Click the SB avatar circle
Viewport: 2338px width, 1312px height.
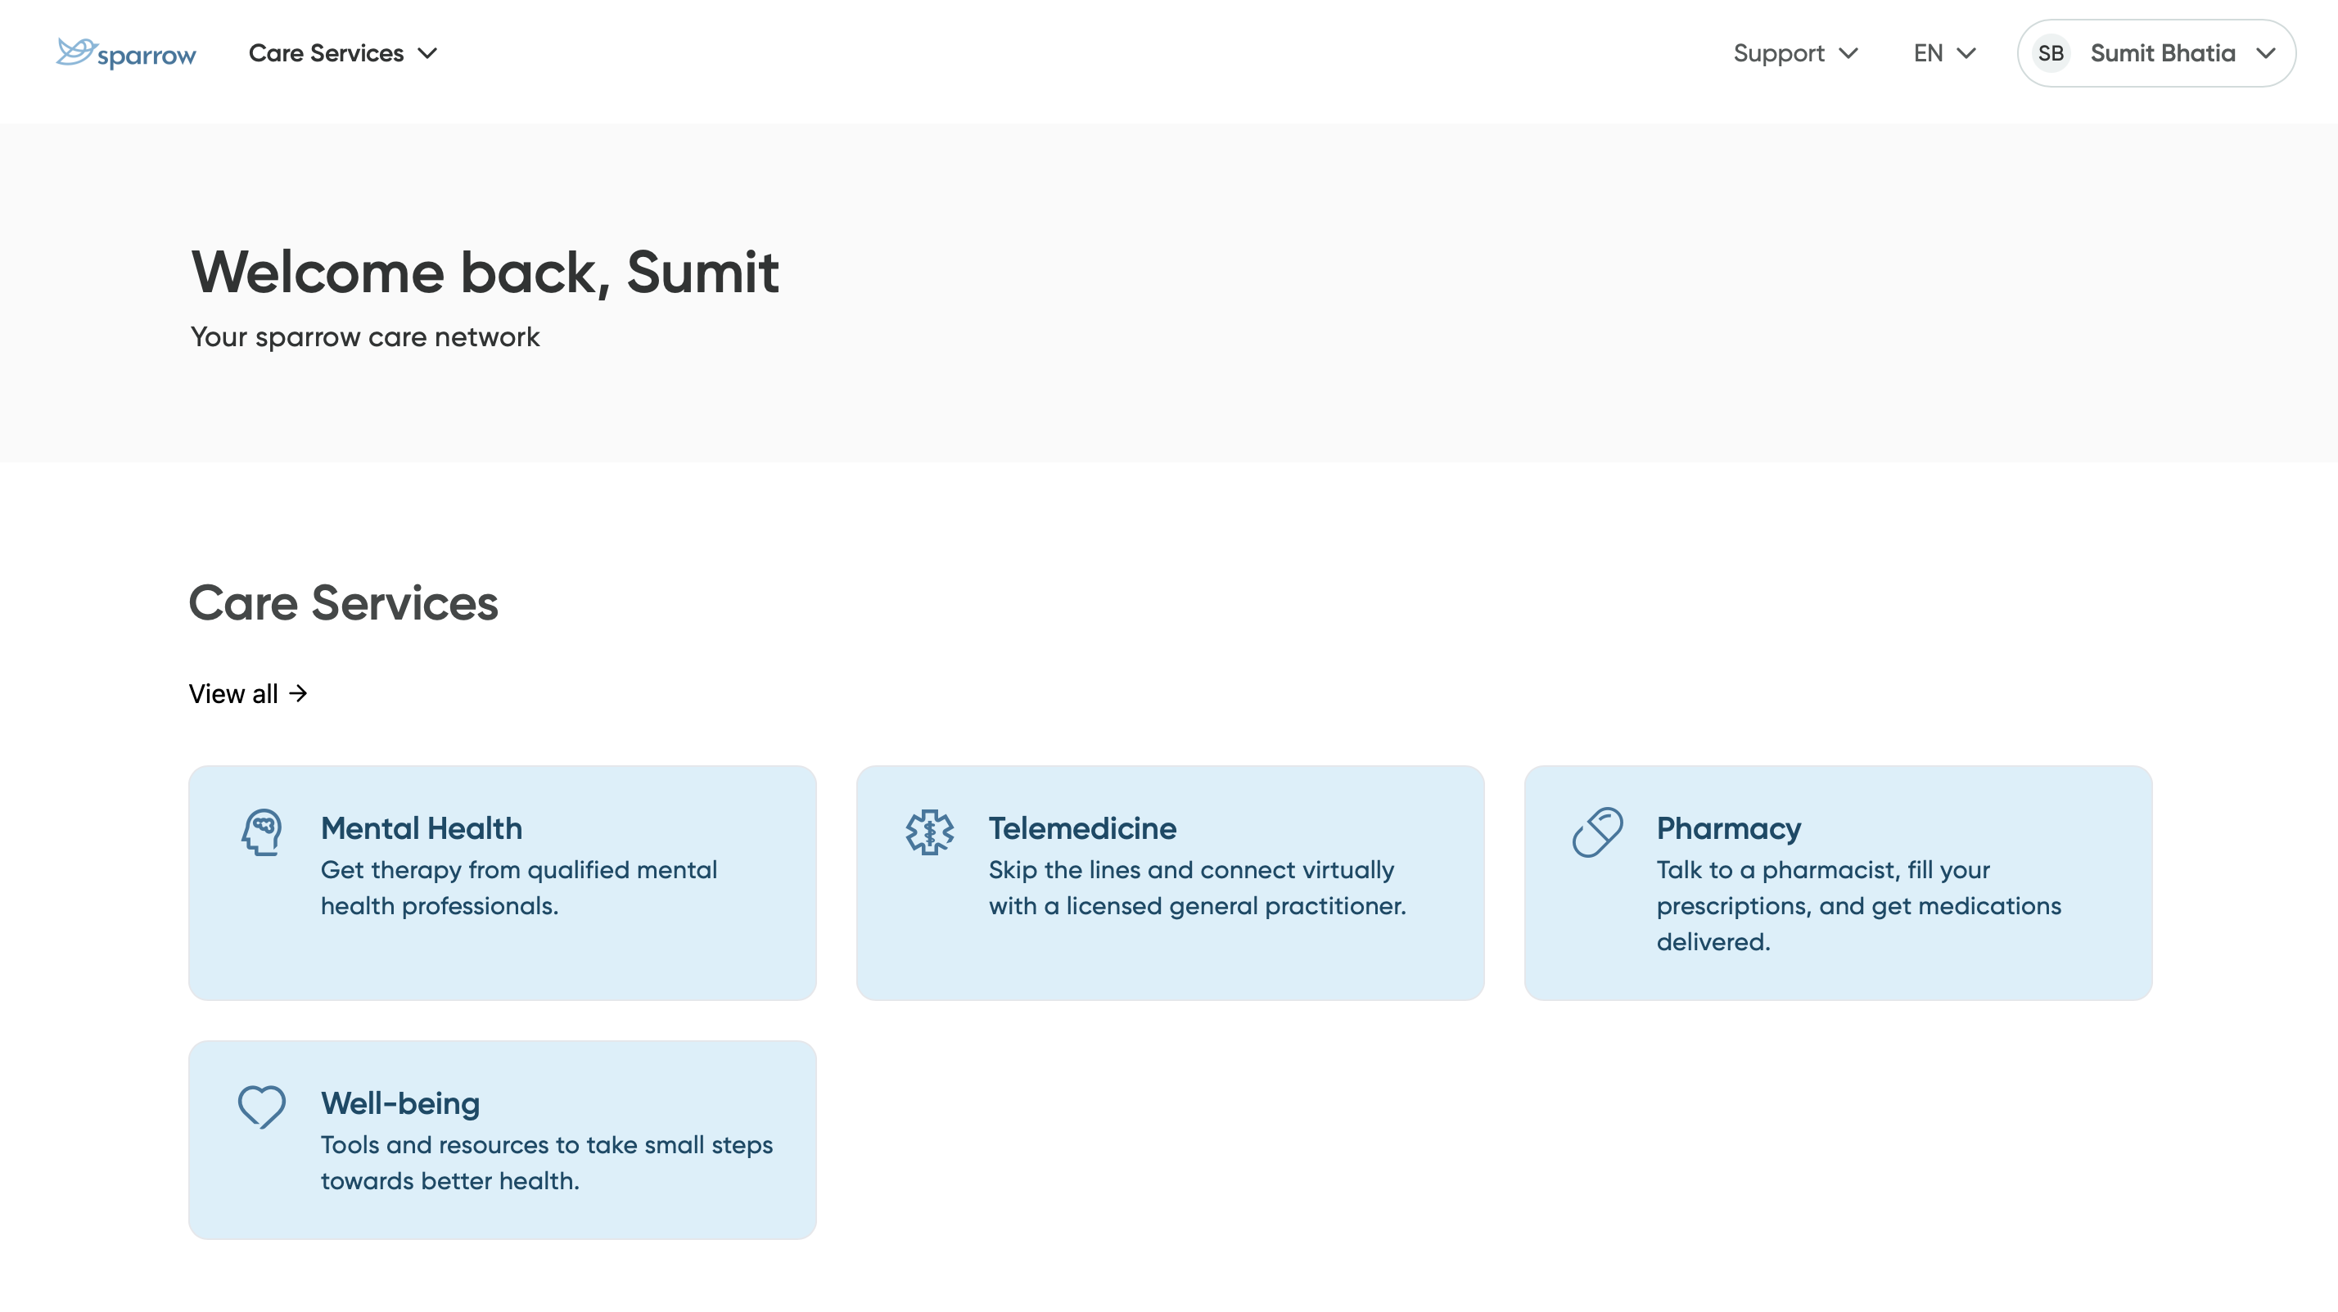point(2051,52)
